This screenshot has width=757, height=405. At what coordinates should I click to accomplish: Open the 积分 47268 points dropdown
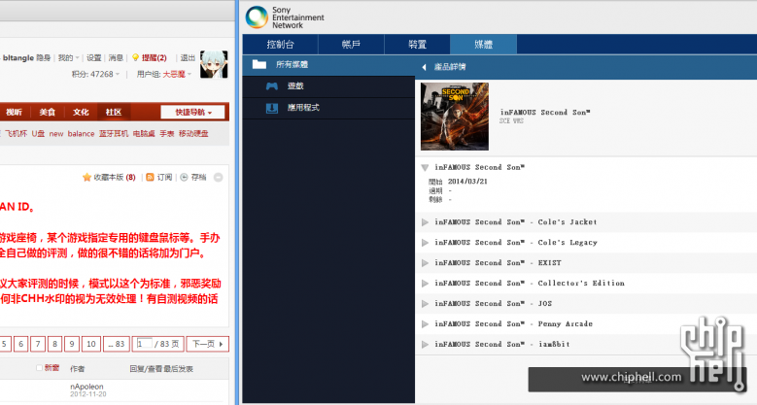point(95,74)
